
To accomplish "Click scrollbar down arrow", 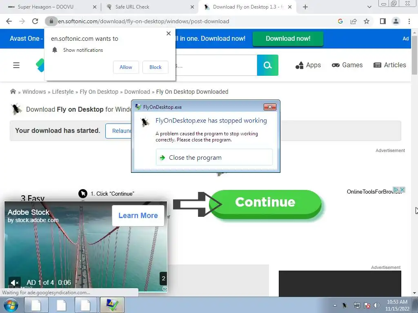I will point(414,293).
